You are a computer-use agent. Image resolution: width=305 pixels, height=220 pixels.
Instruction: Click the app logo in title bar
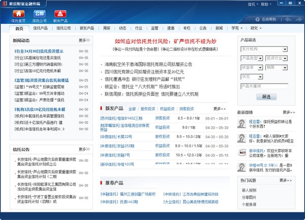pos(4,4)
